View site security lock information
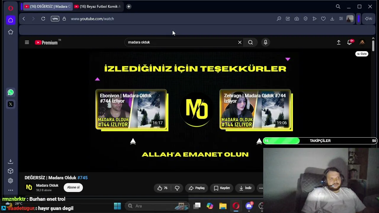Viewport: 379px width, 213px height. tap(64, 19)
